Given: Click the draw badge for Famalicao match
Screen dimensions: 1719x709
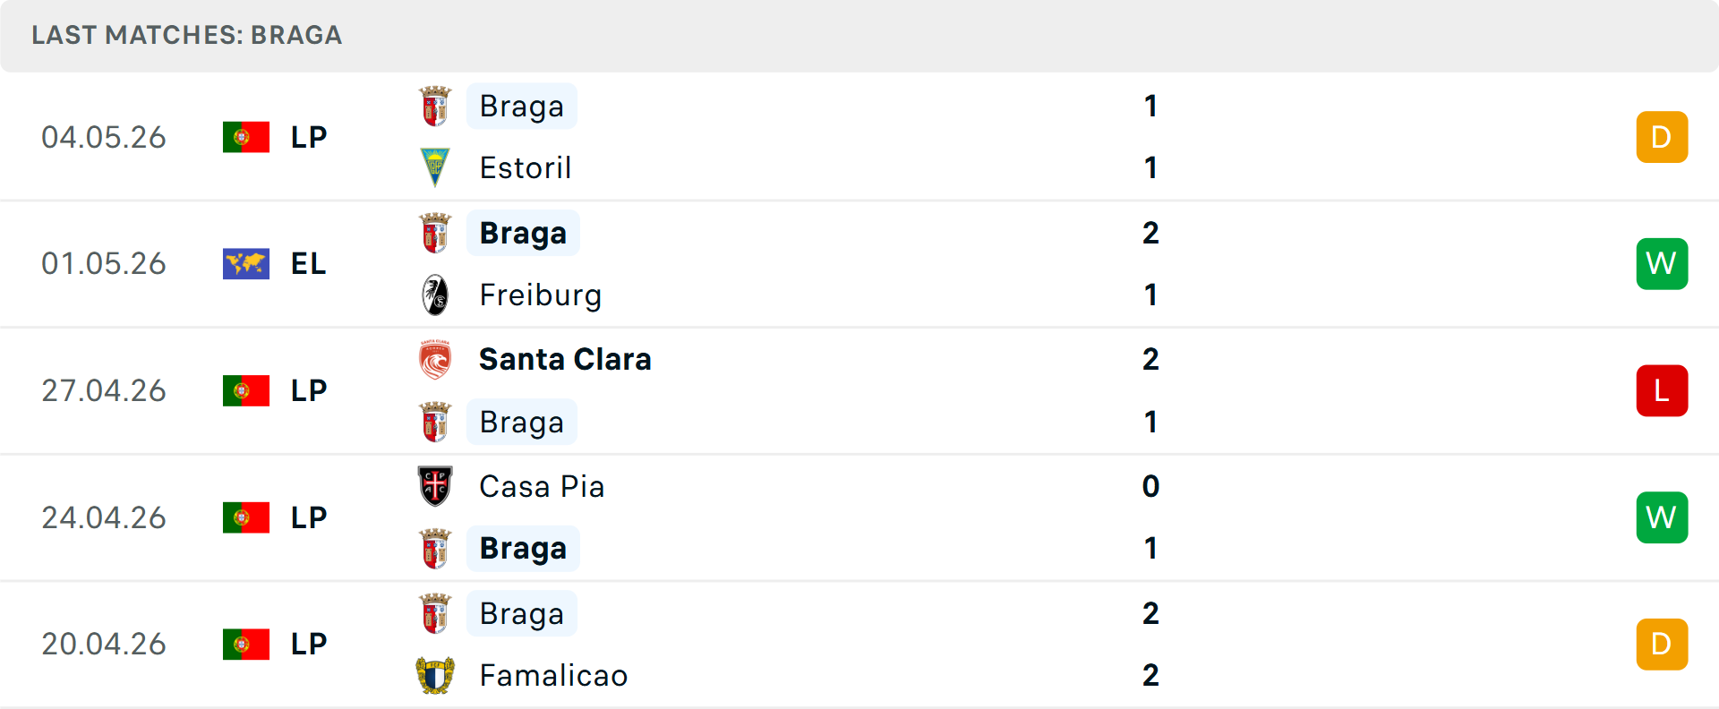Looking at the screenshot, I should pyautogui.click(x=1662, y=644).
